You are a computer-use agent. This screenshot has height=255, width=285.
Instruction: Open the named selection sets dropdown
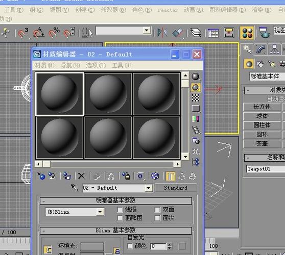click(x=147, y=30)
